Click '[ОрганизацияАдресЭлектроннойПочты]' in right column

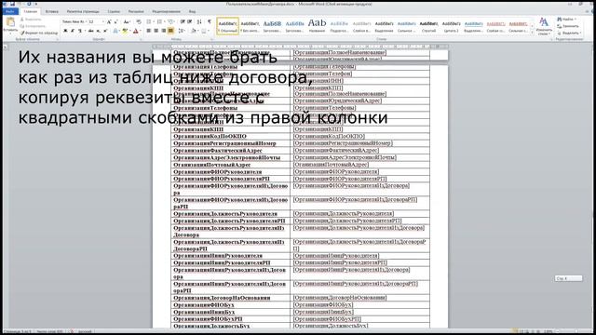point(345,157)
